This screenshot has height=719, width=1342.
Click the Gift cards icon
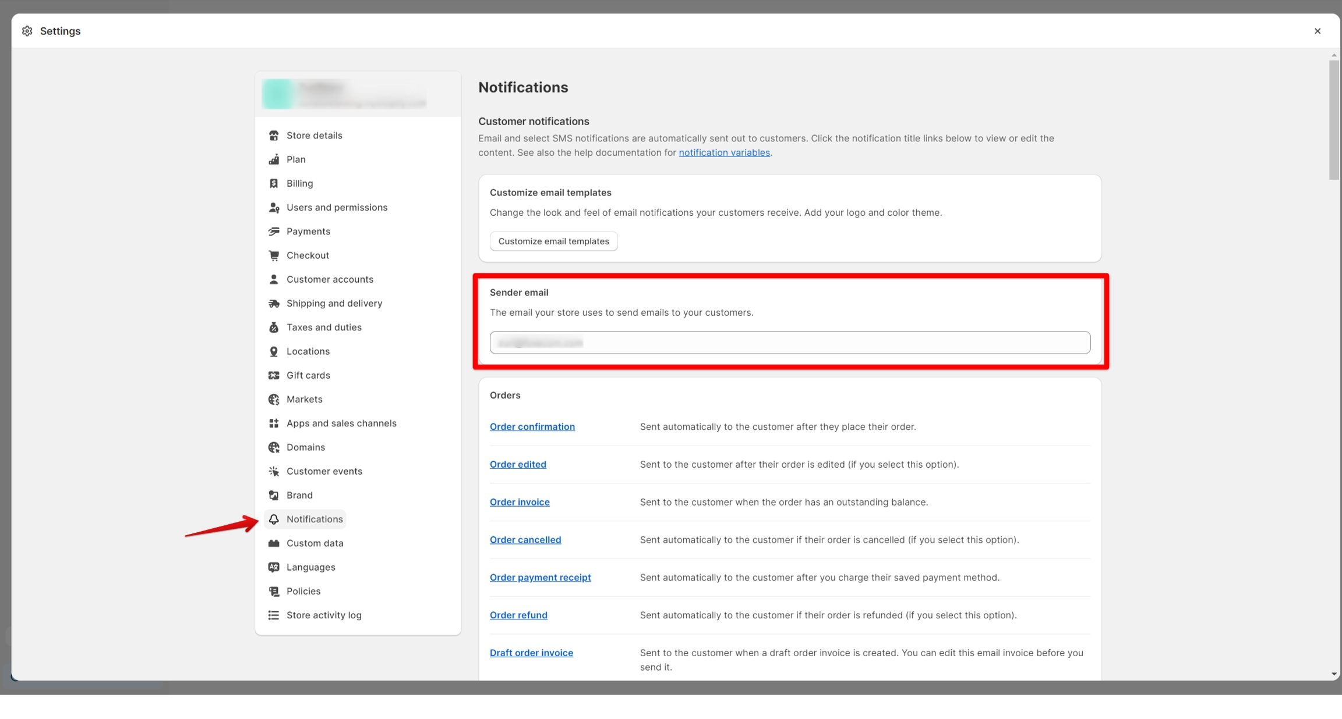274,375
